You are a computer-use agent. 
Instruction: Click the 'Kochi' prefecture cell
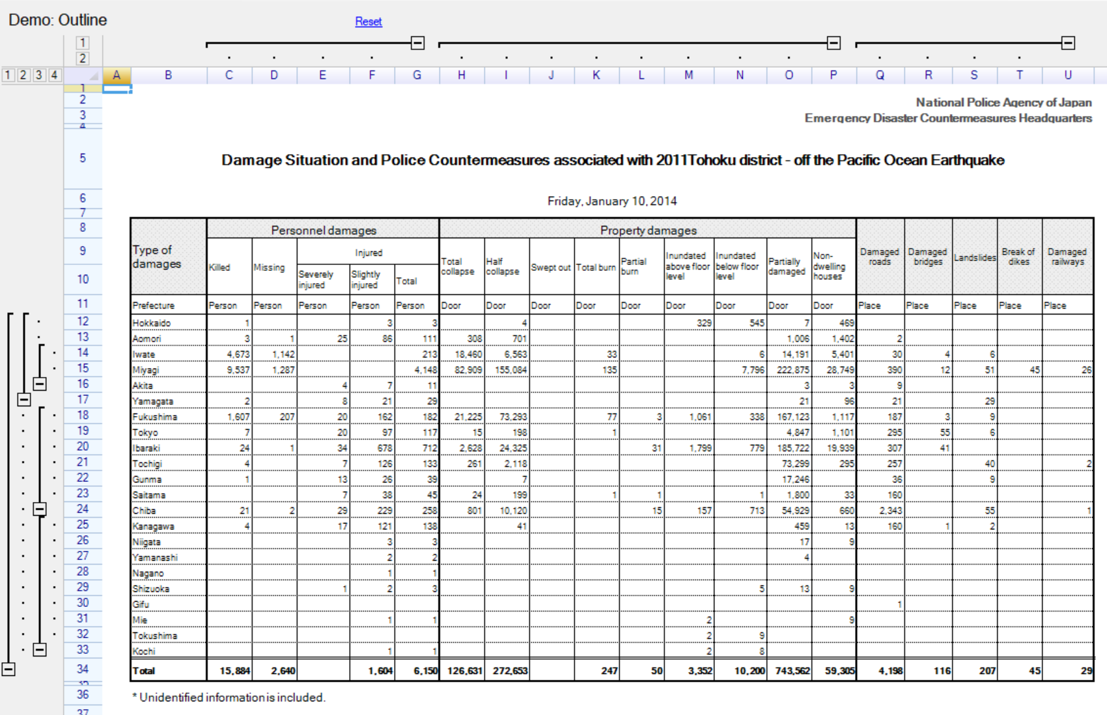(169, 651)
